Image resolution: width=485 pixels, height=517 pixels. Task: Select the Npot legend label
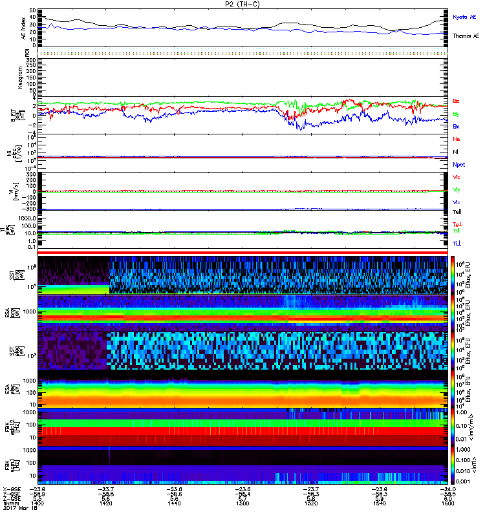[459, 165]
